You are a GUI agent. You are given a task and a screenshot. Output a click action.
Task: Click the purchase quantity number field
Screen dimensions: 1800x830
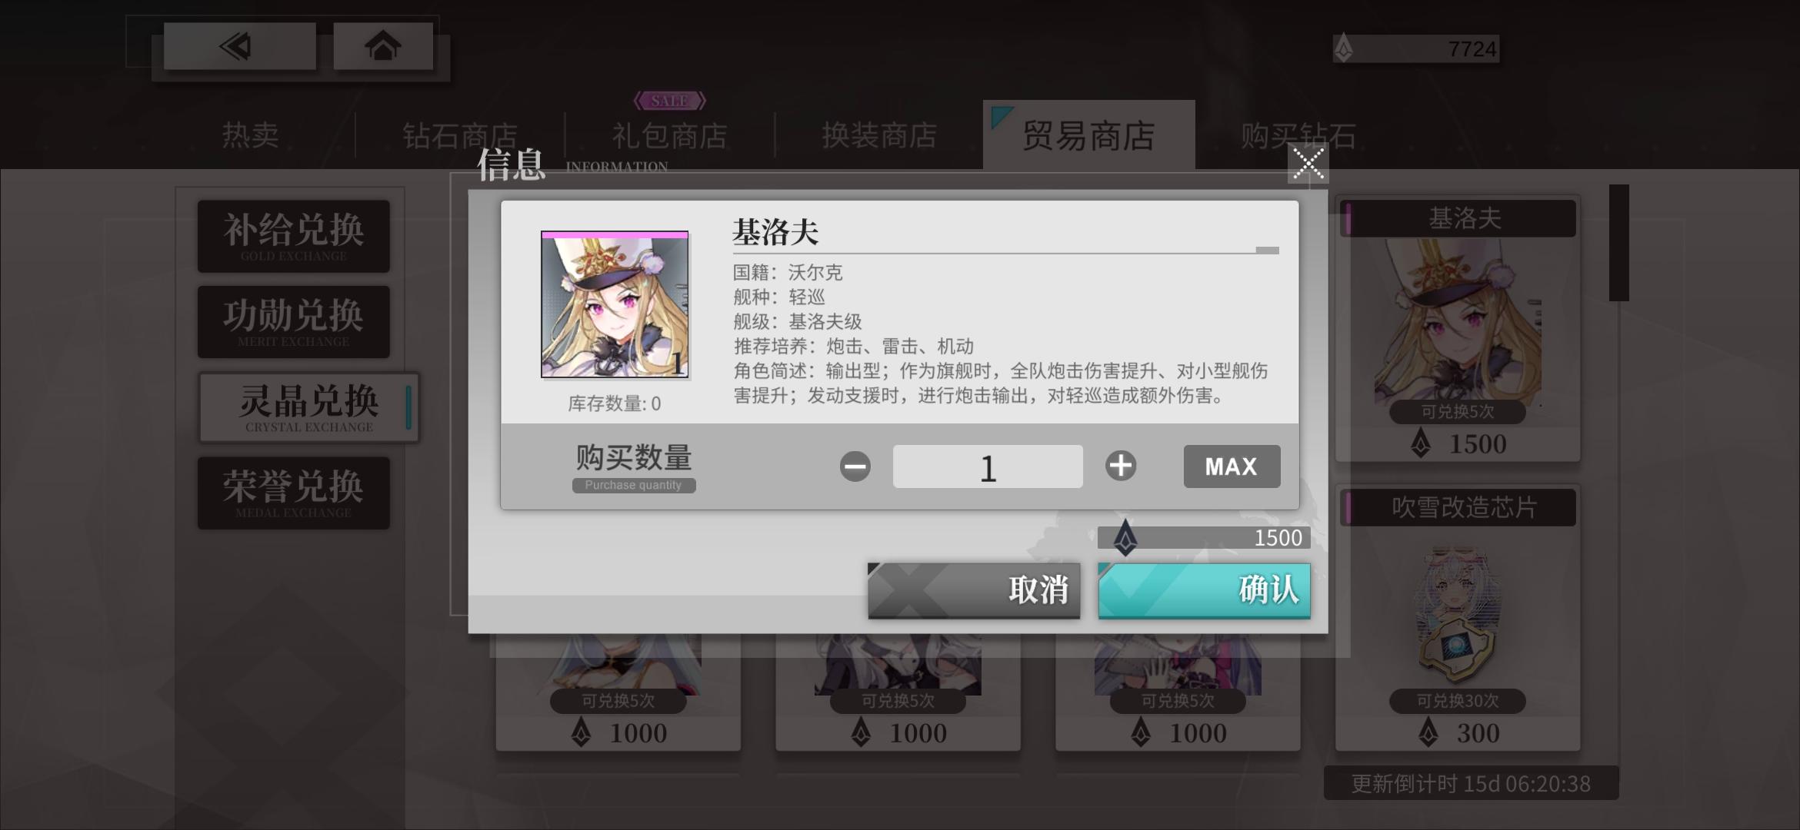pyautogui.click(x=988, y=466)
